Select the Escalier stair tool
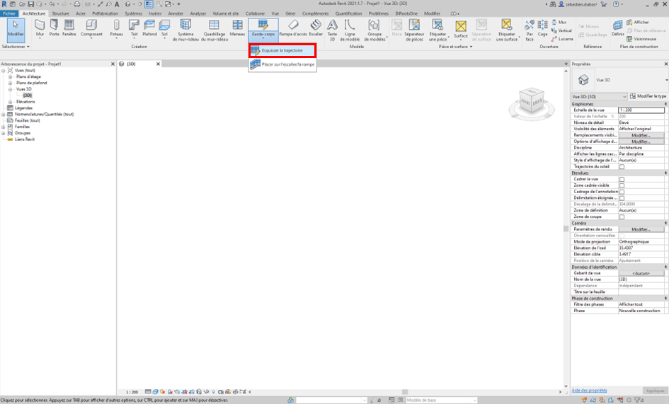Screen dimensions: 669x404 click(x=316, y=28)
